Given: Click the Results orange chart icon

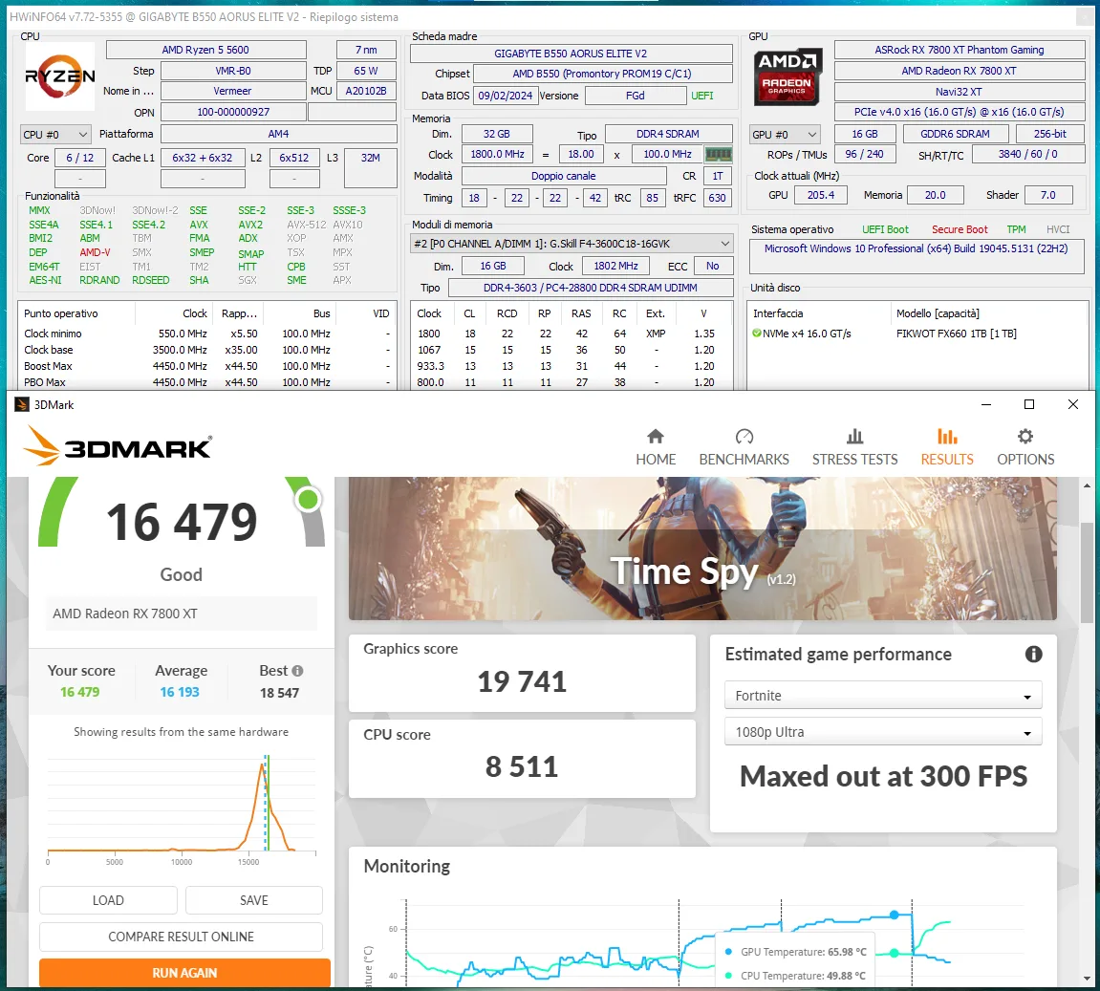Looking at the screenshot, I should tap(947, 436).
